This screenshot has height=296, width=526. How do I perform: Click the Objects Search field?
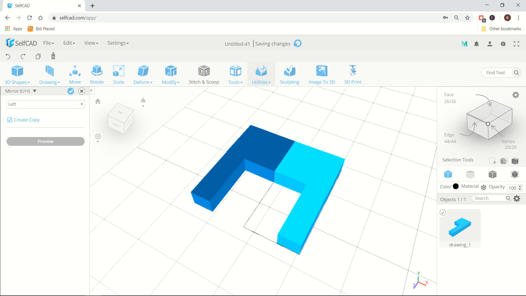(491, 198)
